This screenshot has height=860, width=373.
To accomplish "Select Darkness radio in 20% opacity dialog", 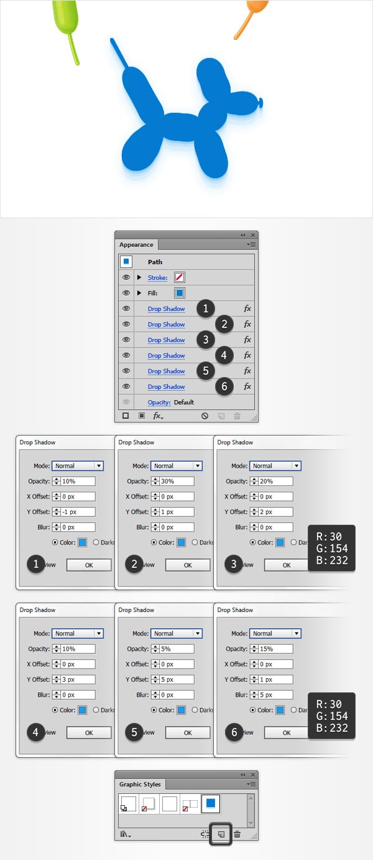I will tap(294, 542).
